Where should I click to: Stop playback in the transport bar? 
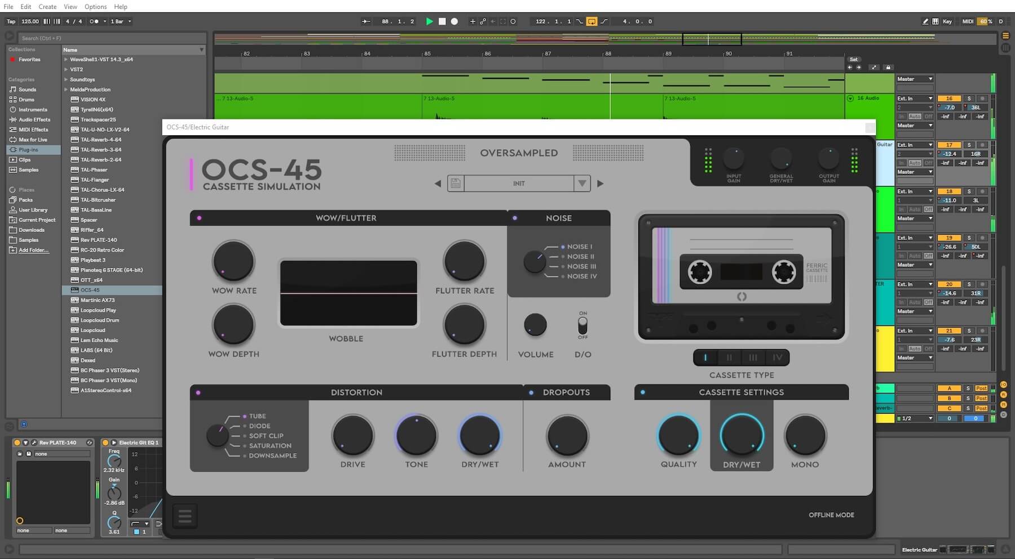pos(442,21)
